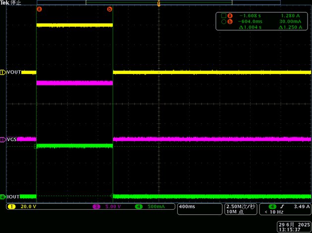Click the trigger source channel 4 badge

tap(272, 207)
